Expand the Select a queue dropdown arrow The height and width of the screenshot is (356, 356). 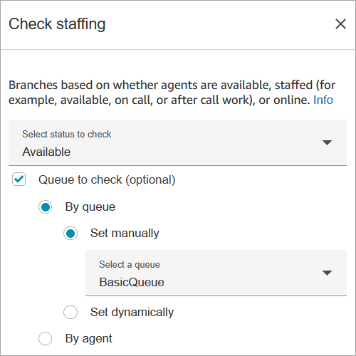tap(327, 273)
